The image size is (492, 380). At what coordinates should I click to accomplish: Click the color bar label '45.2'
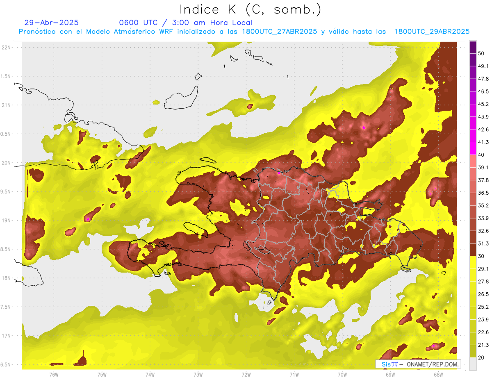point(483,104)
